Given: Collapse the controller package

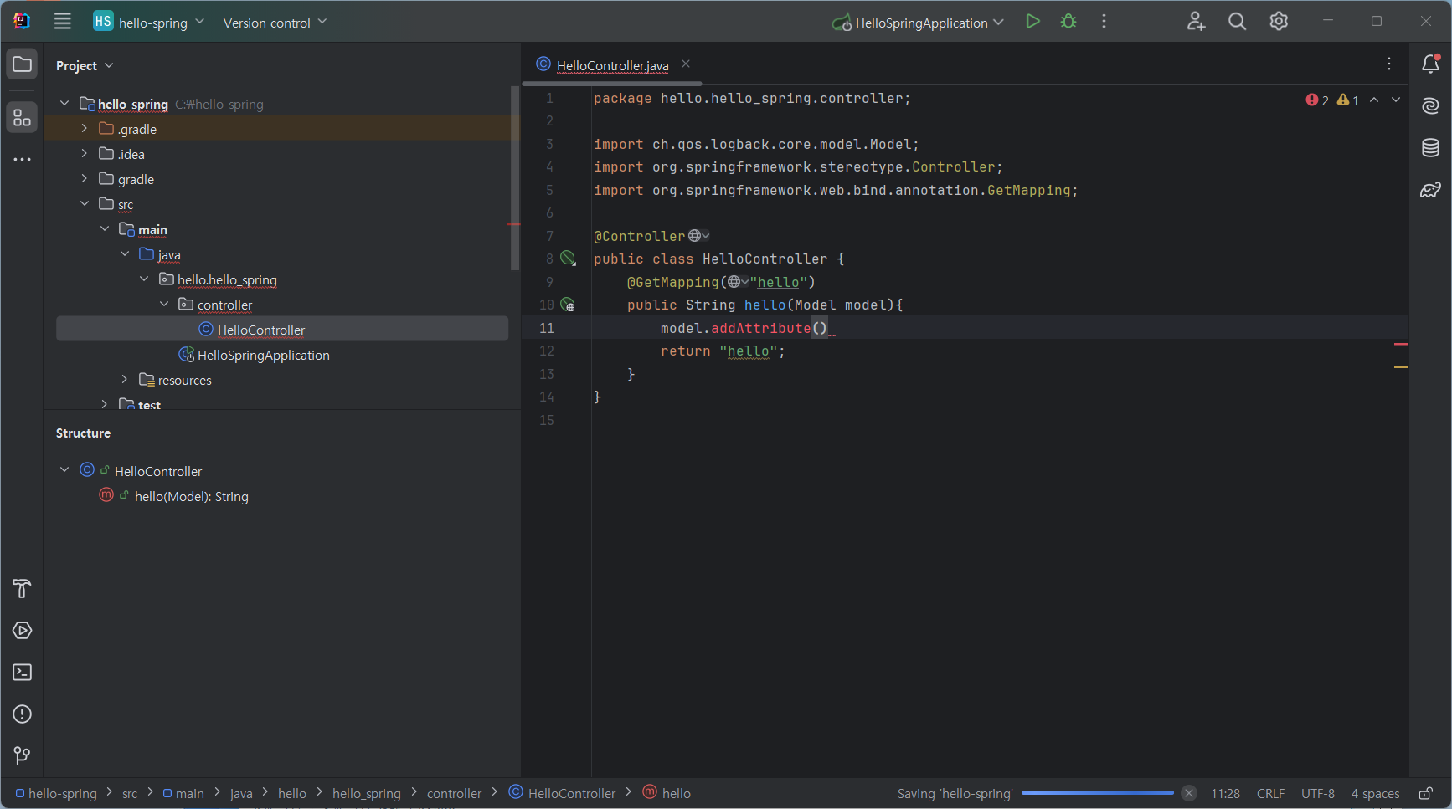Looking at the screenshot, I should coord(164,304).
